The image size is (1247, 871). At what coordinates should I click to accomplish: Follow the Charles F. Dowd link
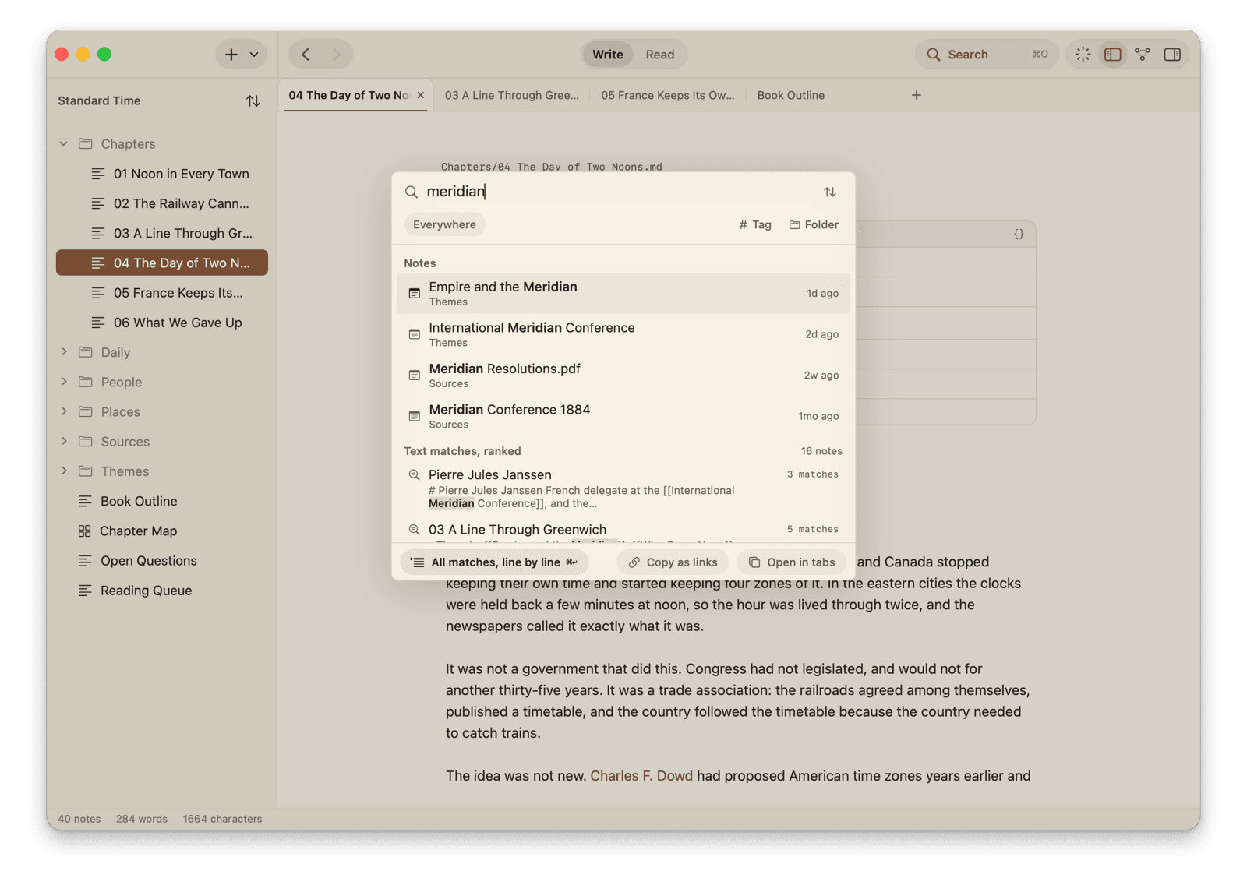641,776
